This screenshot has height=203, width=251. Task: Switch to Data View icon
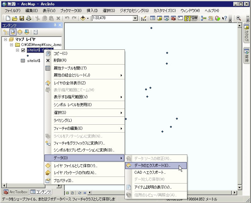point(67,193)
